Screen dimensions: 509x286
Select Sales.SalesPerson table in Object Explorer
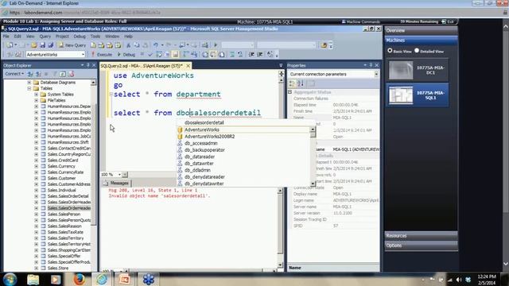click(64, 214)
